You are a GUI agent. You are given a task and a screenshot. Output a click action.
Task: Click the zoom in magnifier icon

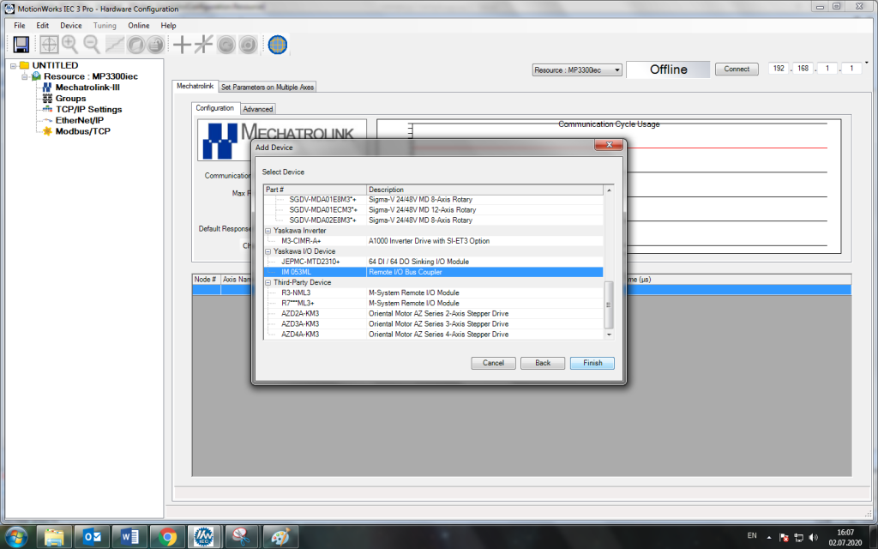[x=70, y=45]
